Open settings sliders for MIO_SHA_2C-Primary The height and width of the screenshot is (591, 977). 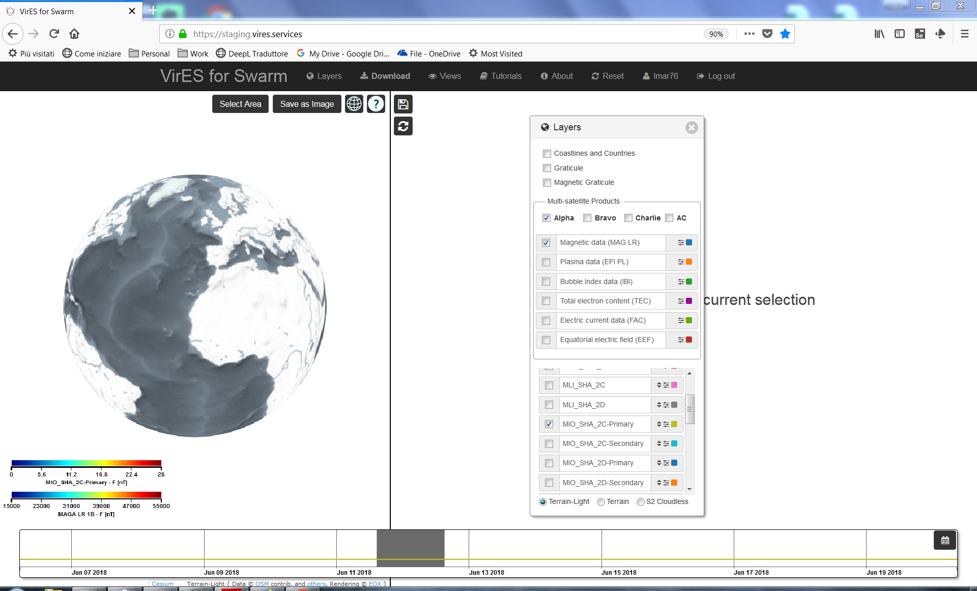666,425
